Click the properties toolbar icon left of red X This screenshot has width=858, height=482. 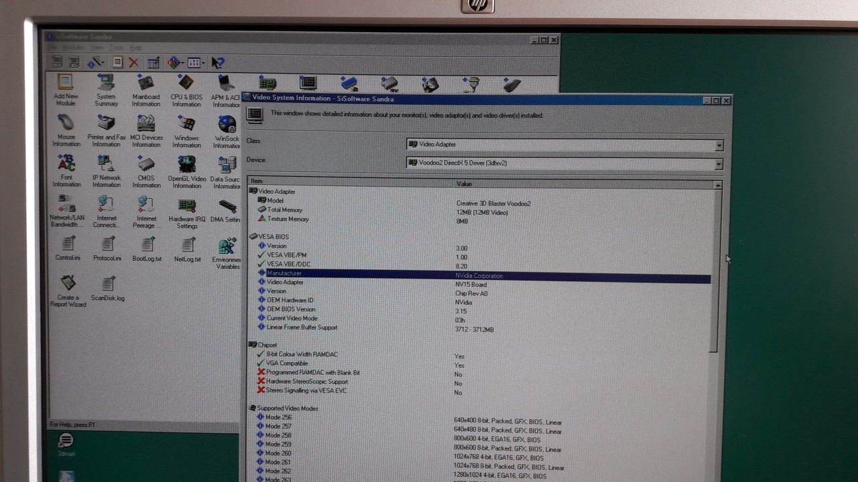[117, 62]
